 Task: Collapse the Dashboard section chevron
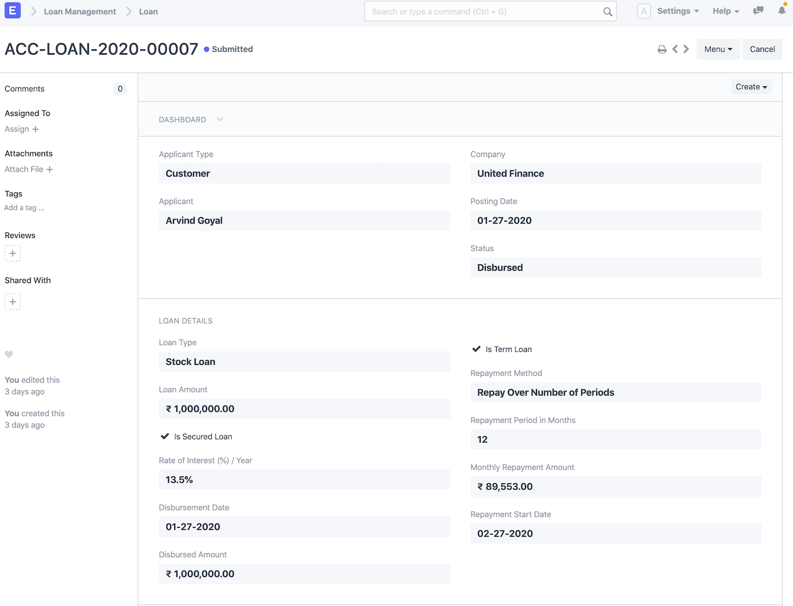click(220, 119)
